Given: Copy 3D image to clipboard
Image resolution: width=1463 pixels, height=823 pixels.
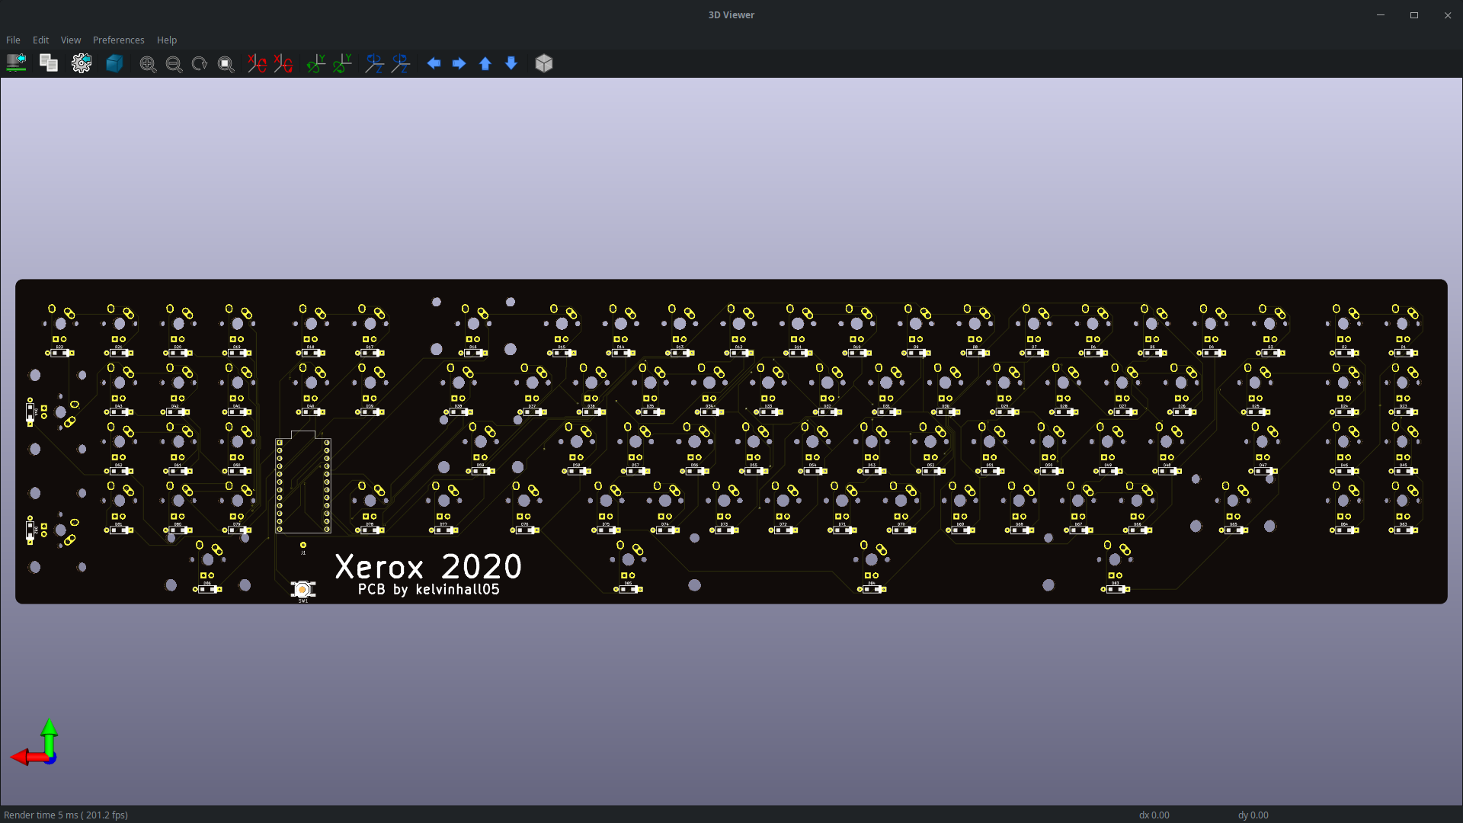Looking at the screenshot, I should coord(48,63).
